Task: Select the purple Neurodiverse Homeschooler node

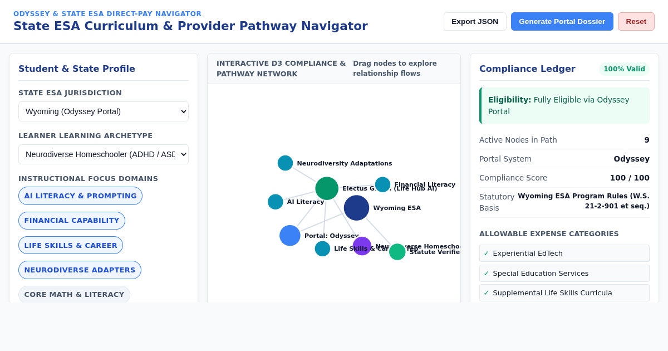Action: pyautogui.click(x=362, y=246)
